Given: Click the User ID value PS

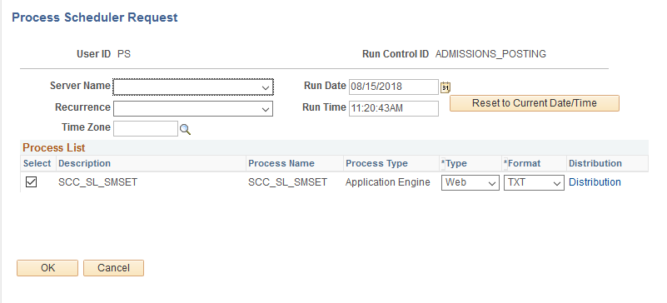Looking at the screenshot, I should (124, 54).
